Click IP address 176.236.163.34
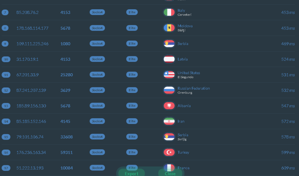Viewport: 299px width, 176px height. point(31,152)
